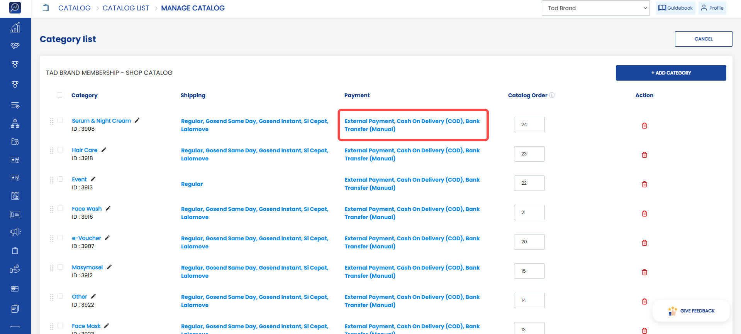Click the app logo in the sidebar
741x334 pixels.
point(15,7)
